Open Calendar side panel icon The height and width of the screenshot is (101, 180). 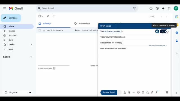pos(177,17)
